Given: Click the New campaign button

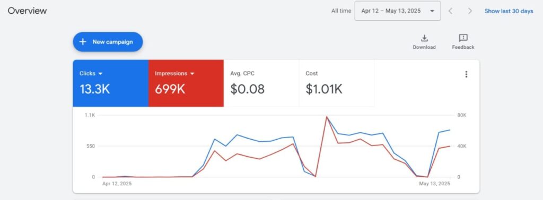Looking at the screenshot, I should tap(108, 42).
